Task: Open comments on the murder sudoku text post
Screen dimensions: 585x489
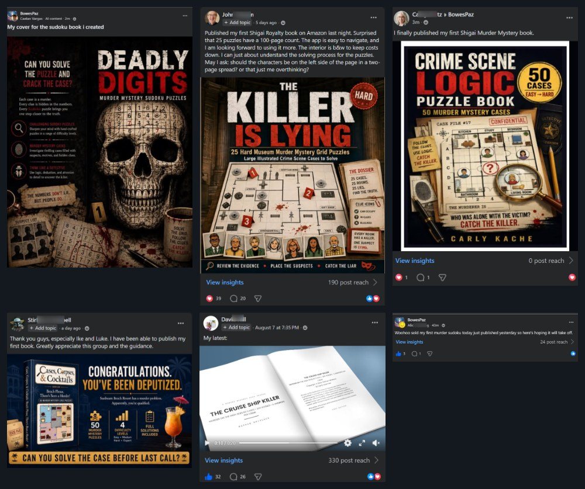Action: (416, 353)
